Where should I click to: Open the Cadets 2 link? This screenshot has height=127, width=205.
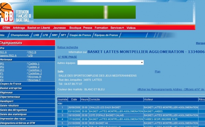(x=34, y=67)
